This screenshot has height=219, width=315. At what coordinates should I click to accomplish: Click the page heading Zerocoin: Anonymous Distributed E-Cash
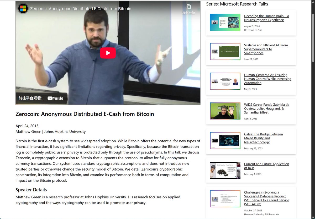(x=85, y=114)
